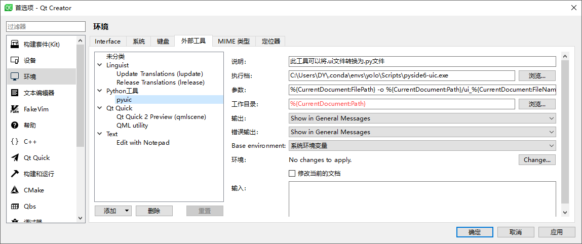Screen dimensions: 582x244
Task: Open the 添加 button dropdown arrow
Action: [127, 211]
